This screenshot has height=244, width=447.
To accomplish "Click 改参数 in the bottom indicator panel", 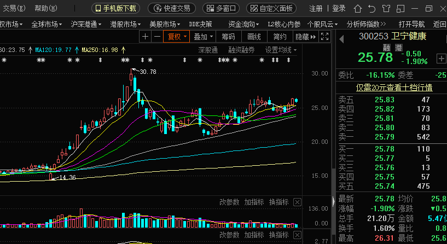I will pyautogui.click(x=229, y=235).
